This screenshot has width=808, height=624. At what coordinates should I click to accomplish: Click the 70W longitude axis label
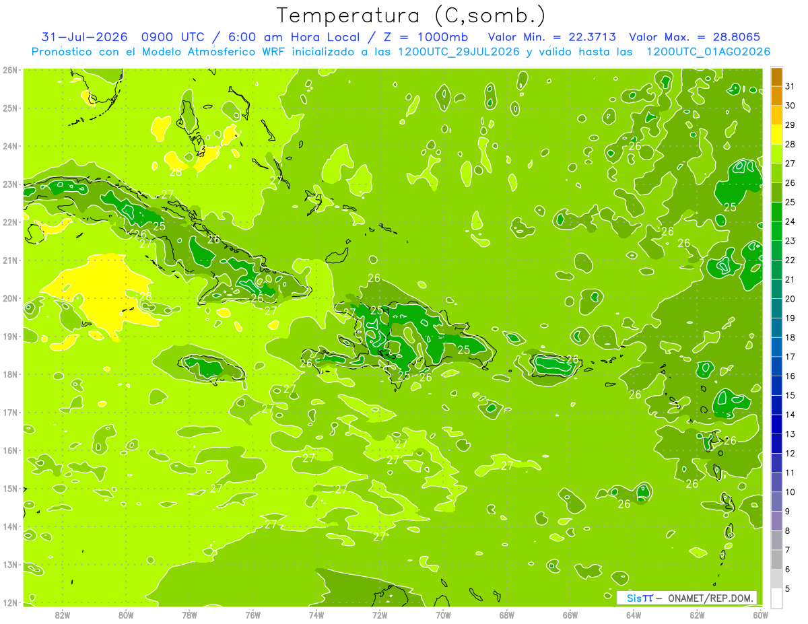443,614
